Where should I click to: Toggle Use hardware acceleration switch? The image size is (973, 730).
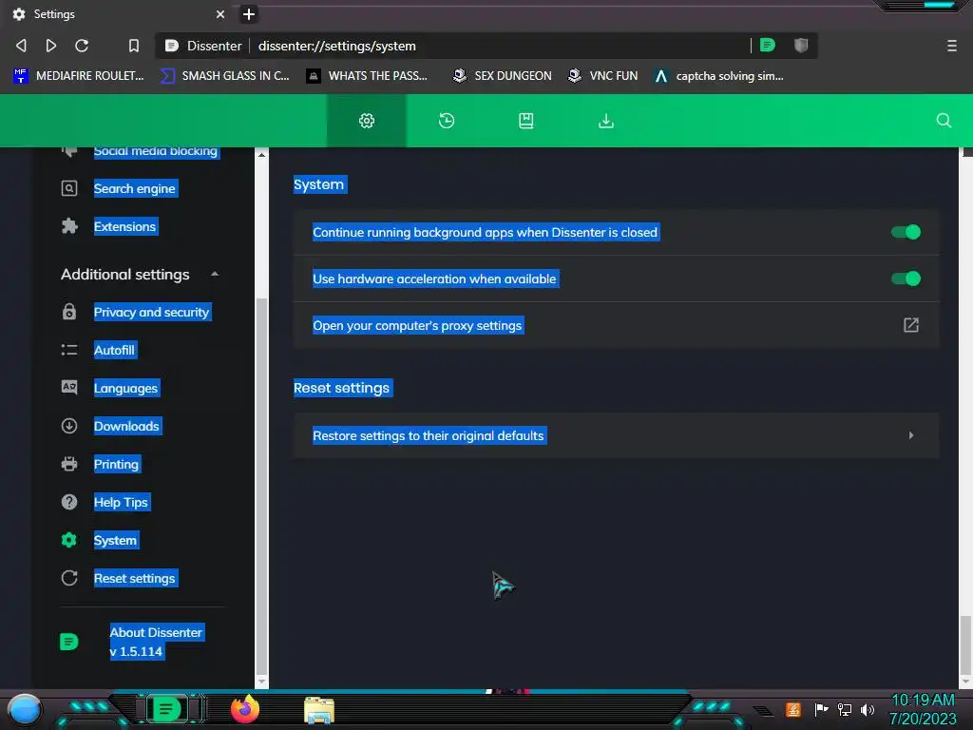906,279
